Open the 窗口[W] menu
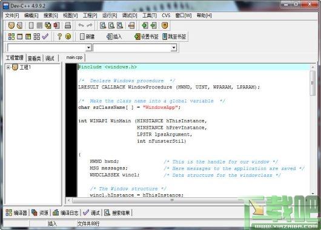 point(184,16)
